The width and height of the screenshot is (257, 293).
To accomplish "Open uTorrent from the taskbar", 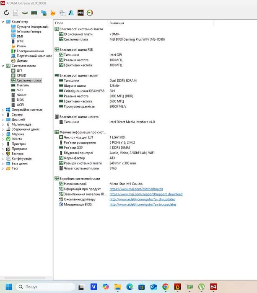I will [201, 287].
